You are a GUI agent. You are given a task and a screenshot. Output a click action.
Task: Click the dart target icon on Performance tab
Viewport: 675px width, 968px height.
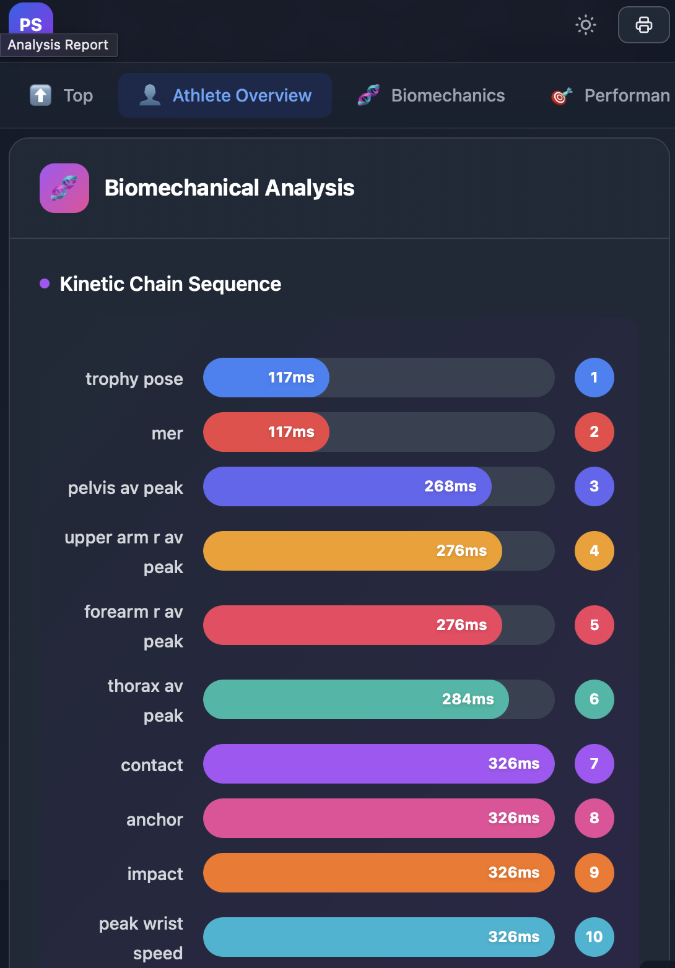[x=561, y=96]
